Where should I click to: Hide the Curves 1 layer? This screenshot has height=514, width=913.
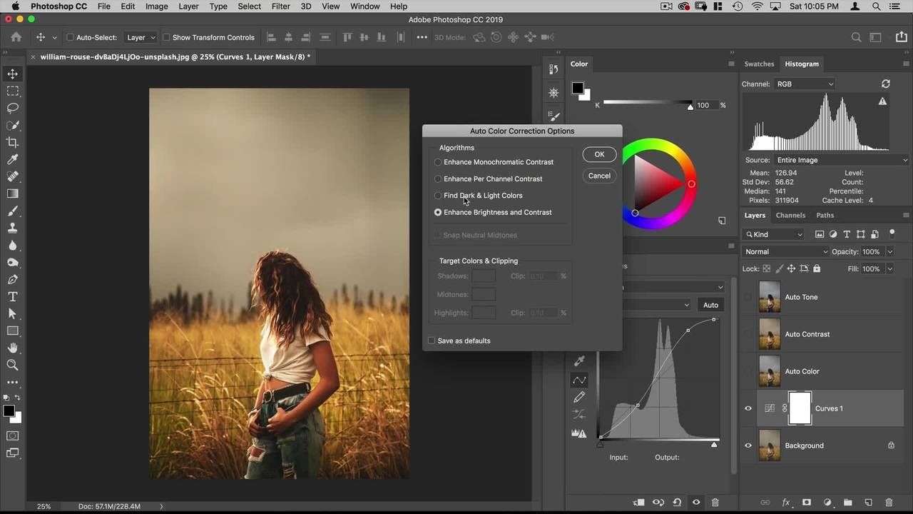pyautogui.click(x=748, y=408)
